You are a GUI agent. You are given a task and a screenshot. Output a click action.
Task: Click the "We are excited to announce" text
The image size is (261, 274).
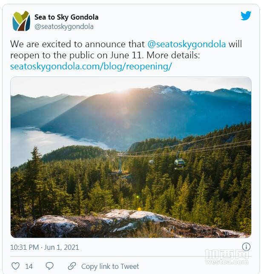pos(77,44)
